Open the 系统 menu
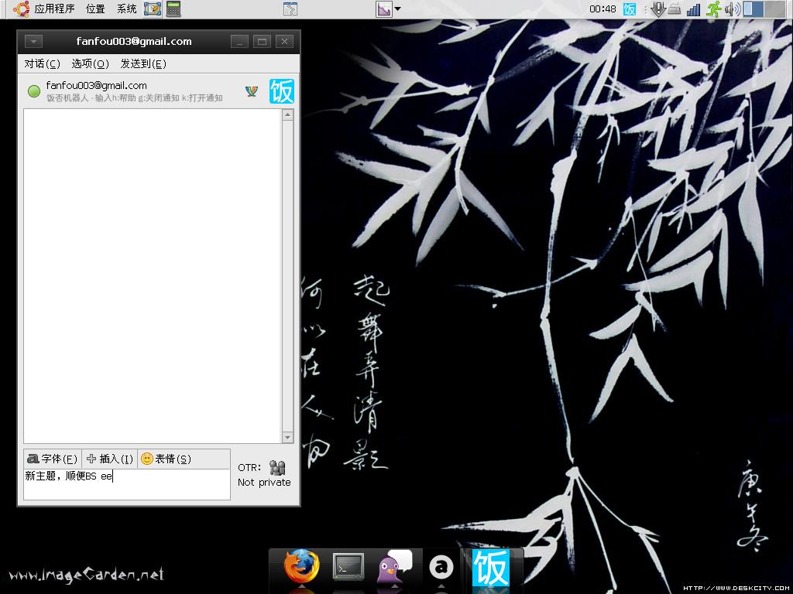This screenshot has width=793, height=594. tap(126, 9)
